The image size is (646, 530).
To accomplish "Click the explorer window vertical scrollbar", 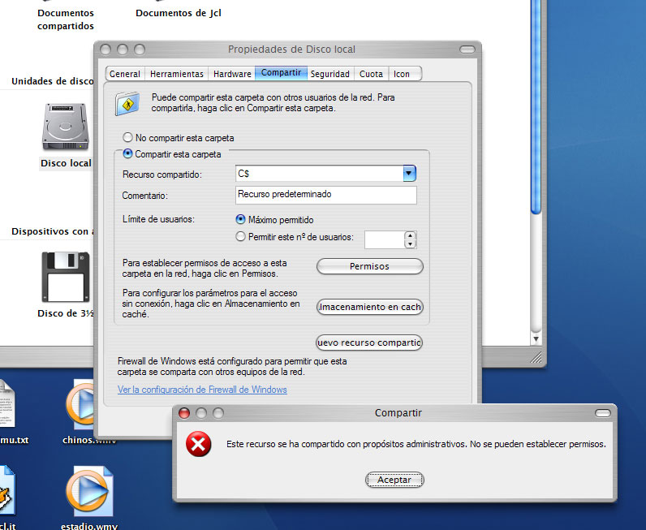I will (x=535, y=162).
